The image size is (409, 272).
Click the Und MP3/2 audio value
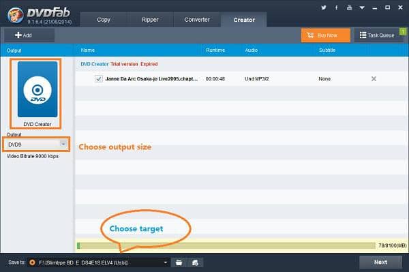pos(256,79)
